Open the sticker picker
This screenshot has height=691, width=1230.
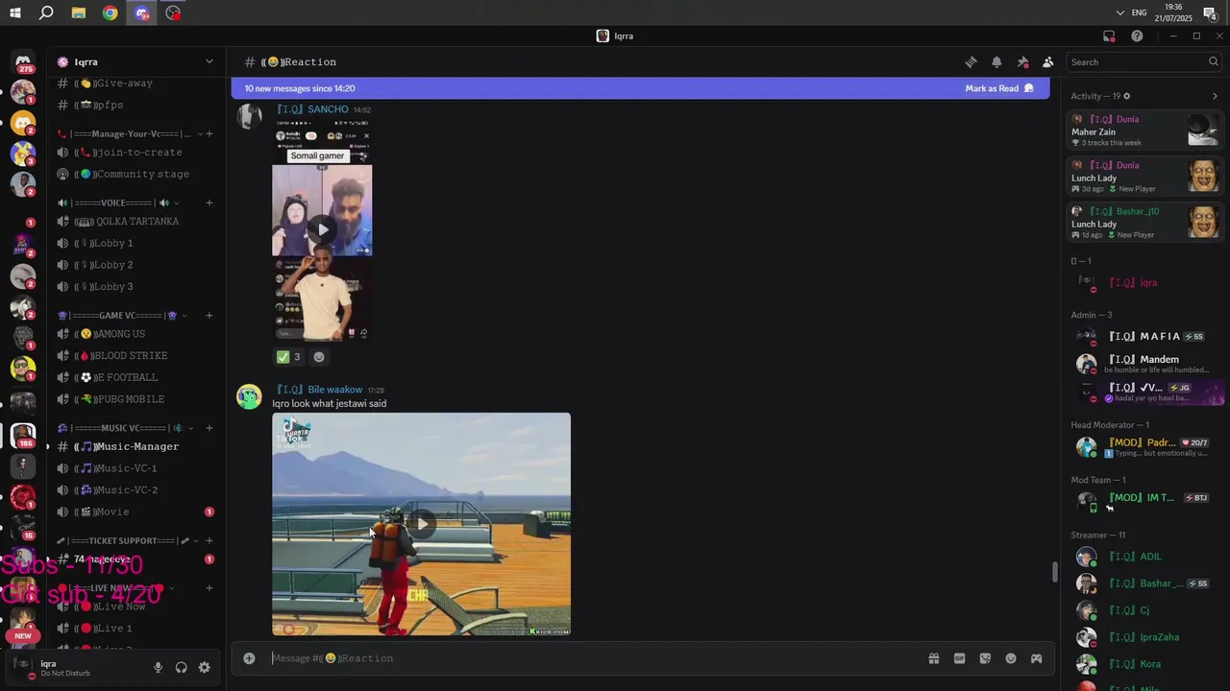click(x=985, y=658)
